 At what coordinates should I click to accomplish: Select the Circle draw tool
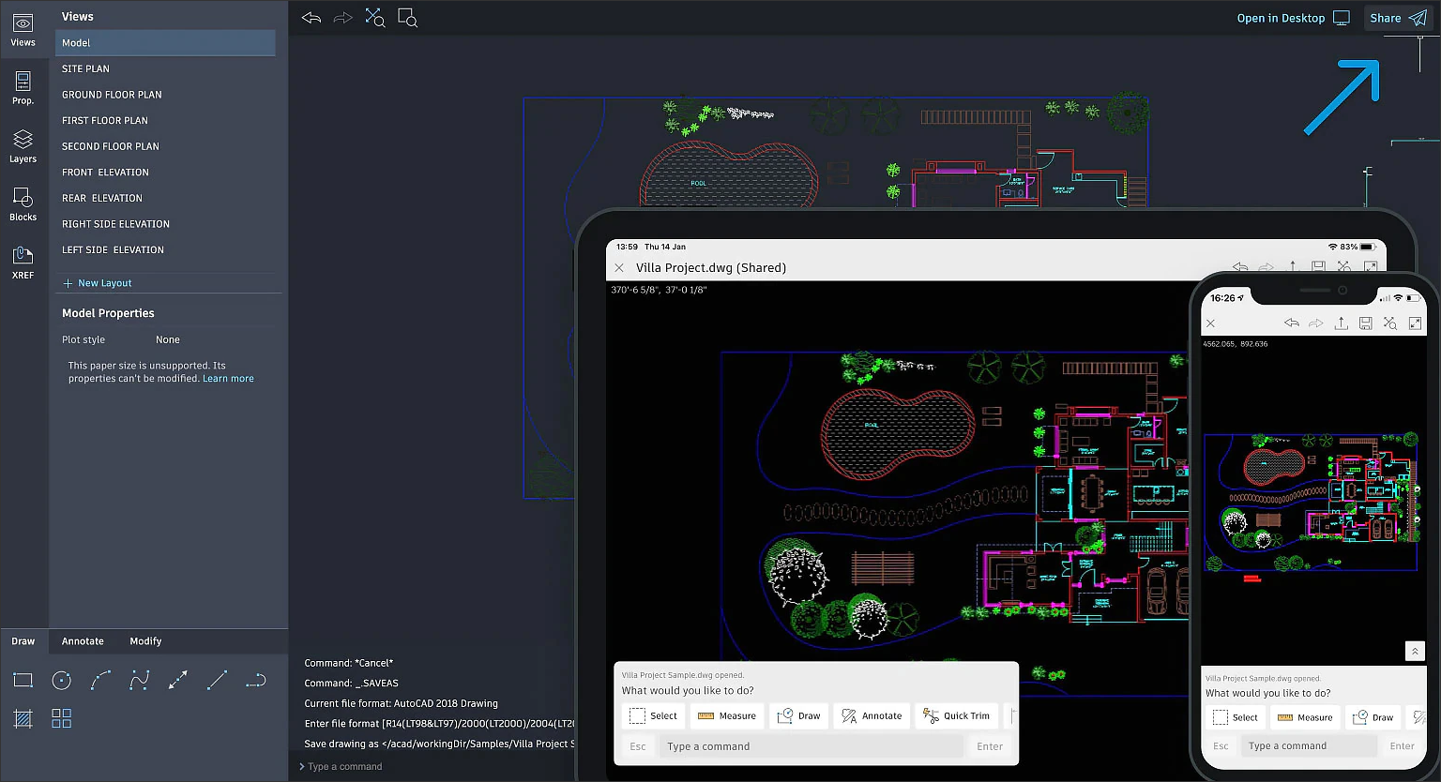coord(62,681)
